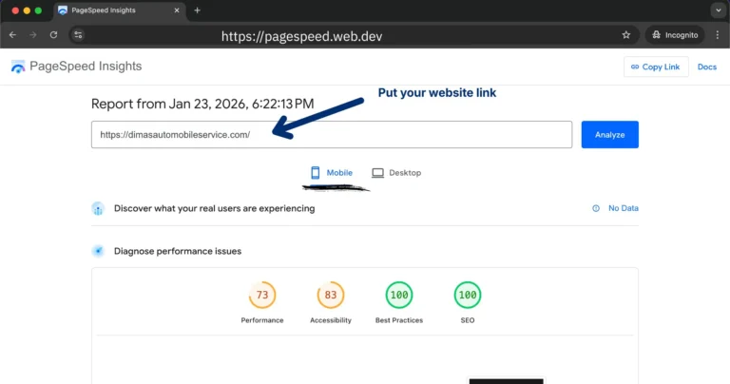Viewport: 730px width, 384px height.
Task: Switch to the Desktop tab
Action: (x=396, y=173)
